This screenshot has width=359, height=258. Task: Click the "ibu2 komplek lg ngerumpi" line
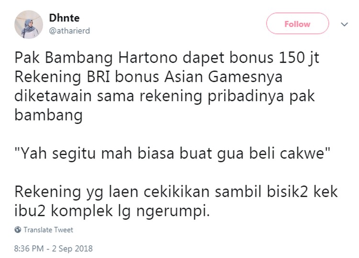(112, 211)
